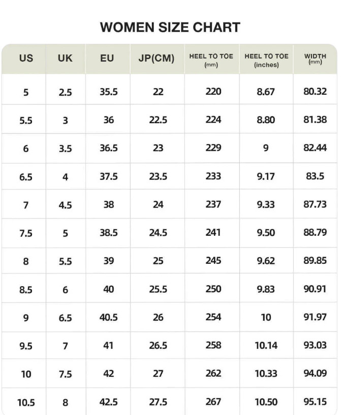Click the US size 5 cell
Viewport: 345px width, 415px height.
(26, 92)
